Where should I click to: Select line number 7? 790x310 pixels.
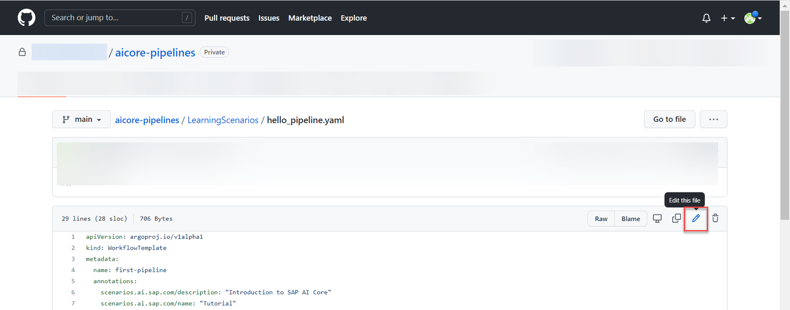click(73, 303)
